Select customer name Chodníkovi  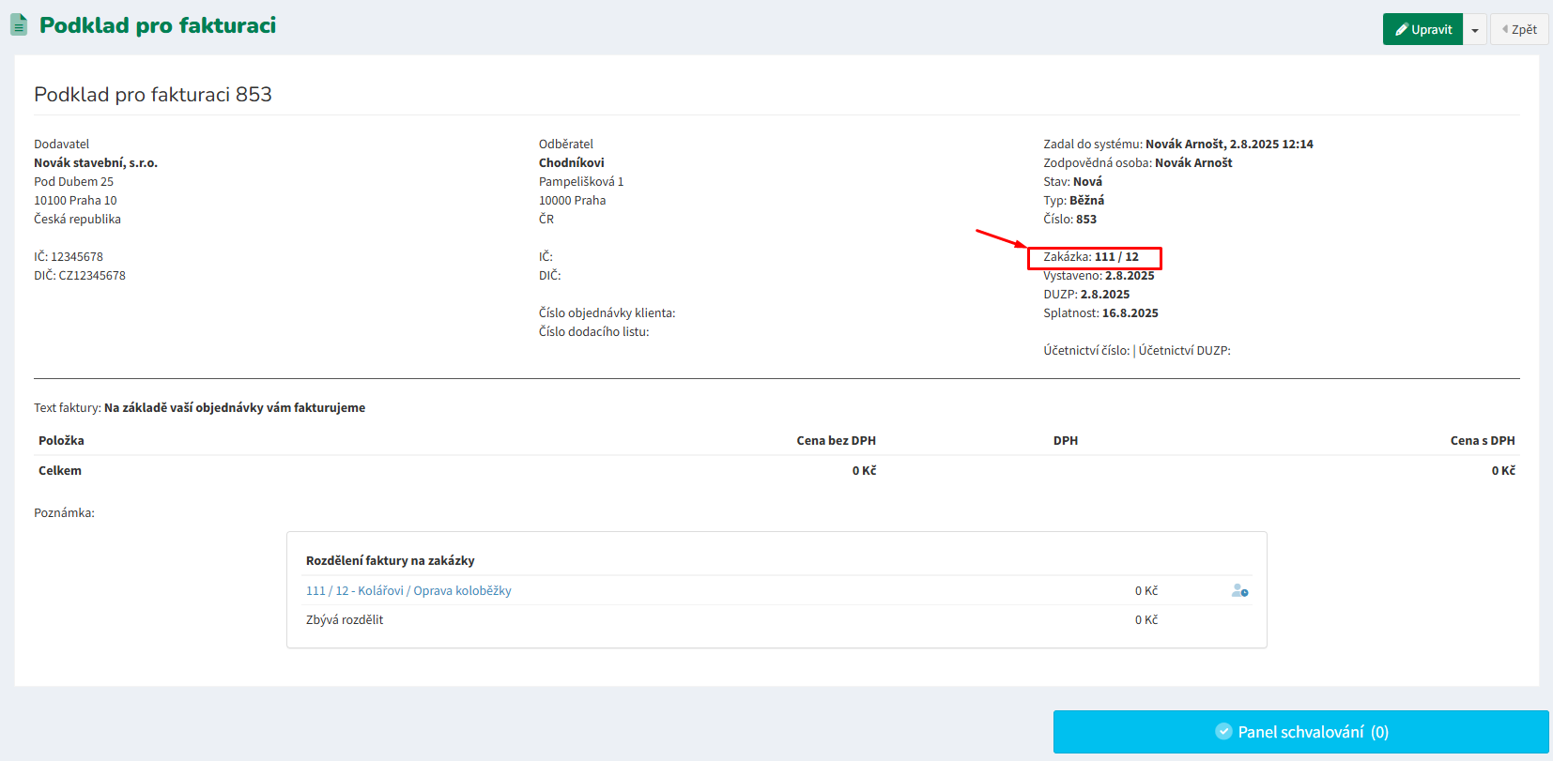[x=571, y=163]
